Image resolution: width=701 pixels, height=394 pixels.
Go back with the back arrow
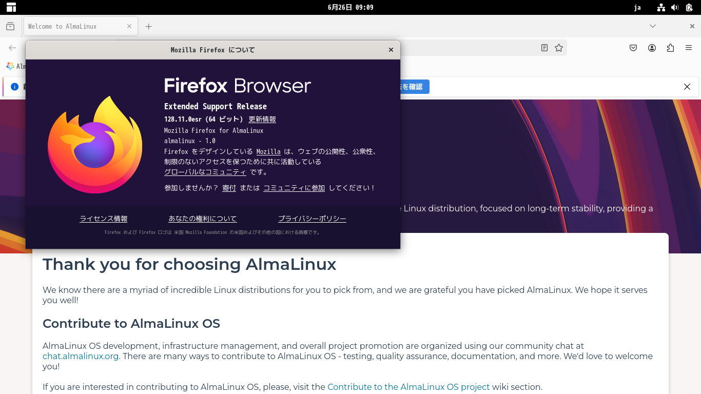tap(12, 48)
